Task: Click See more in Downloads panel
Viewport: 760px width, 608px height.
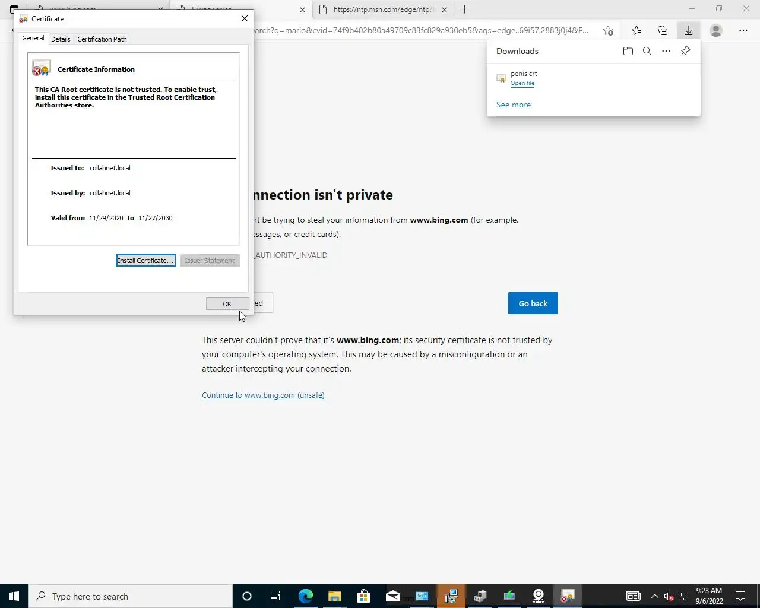Action: [x=514, y=104]
